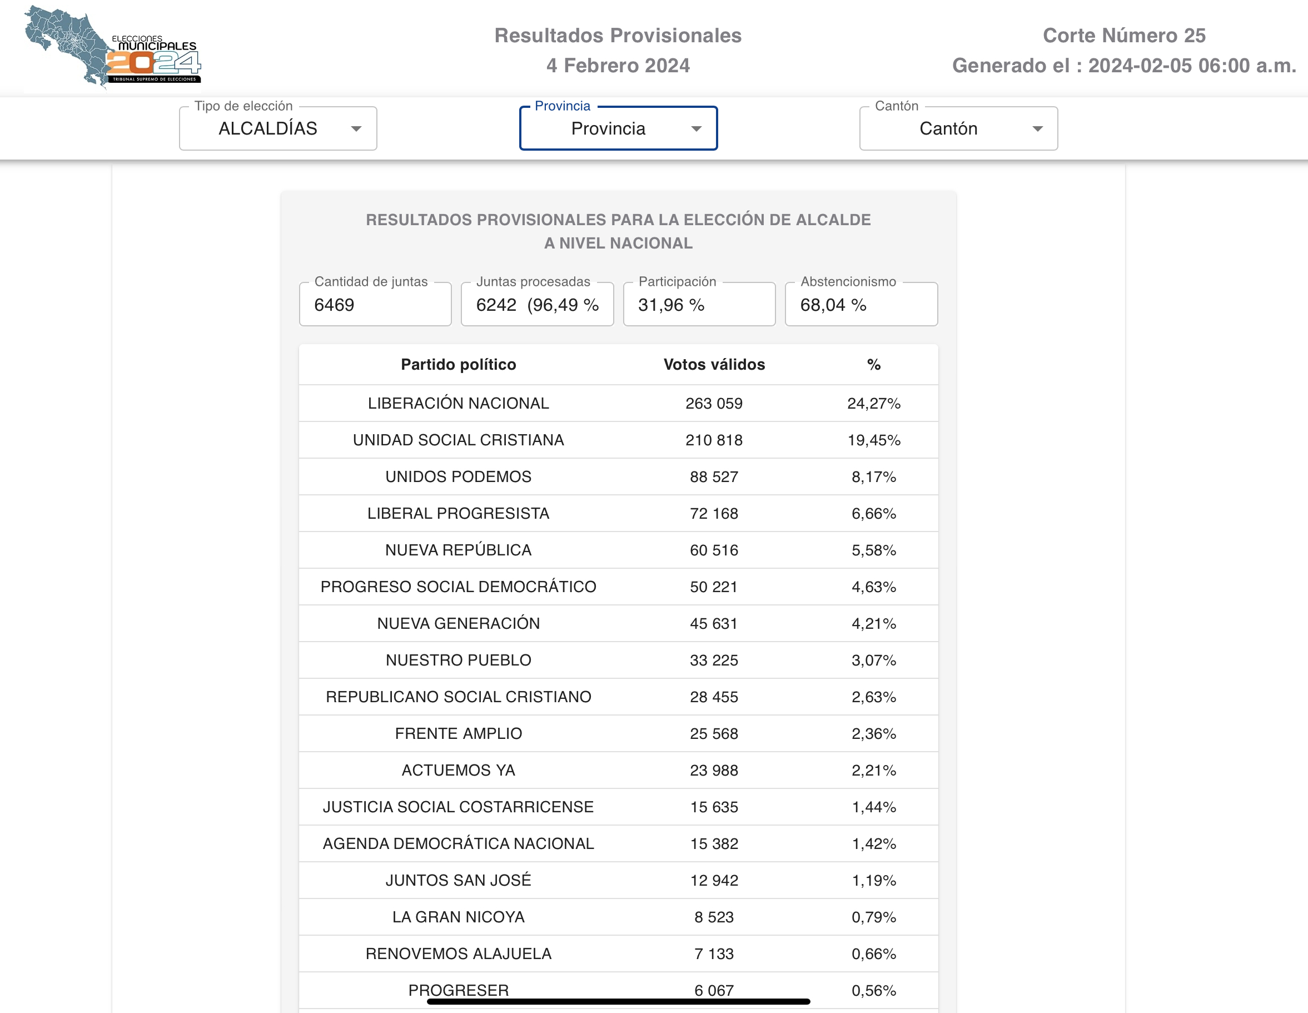
Task: Click the black home indicator bar
Action: [618, 1001]
